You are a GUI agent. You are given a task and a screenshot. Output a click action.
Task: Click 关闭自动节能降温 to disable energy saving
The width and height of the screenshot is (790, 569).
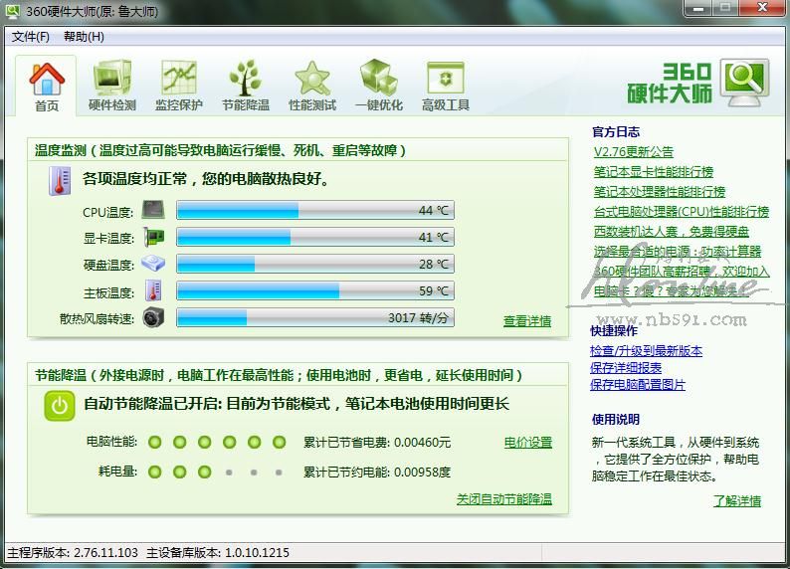click(503, 499)
